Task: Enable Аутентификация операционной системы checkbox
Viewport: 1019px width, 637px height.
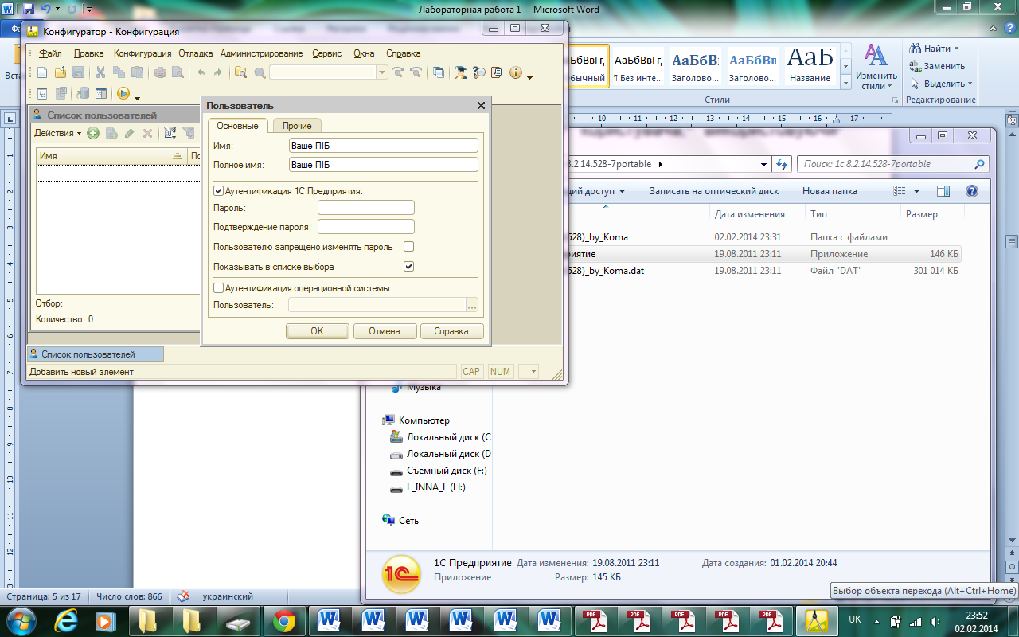Action: (x=218, y=288)
